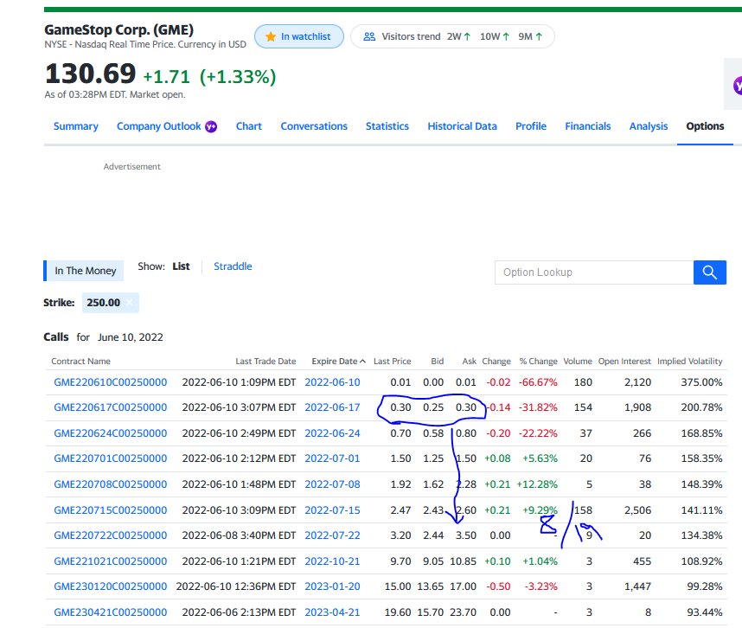Open the Company Outlook tab
Screen dimensions: 742x628
click(159, 126)
